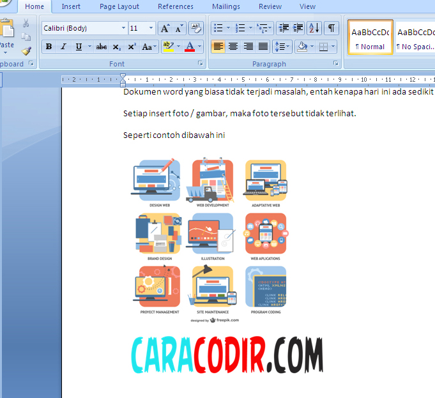Image resolution: width=435 pixels, height=398 pixels.
Task: Switch to the Insert tab
Action: (x=71, y=6)
